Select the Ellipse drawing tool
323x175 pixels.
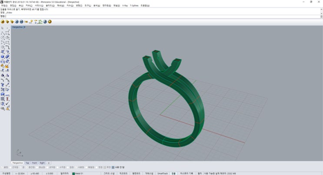[7, 38]
